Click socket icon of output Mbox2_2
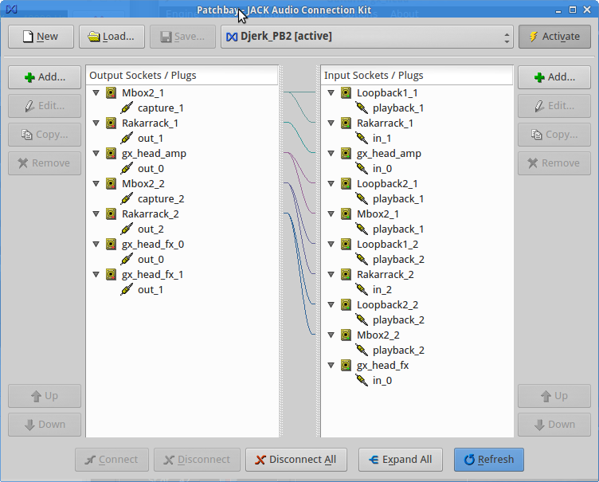The image size is (599, 482). pyautogui.click(x=111, y=183)
